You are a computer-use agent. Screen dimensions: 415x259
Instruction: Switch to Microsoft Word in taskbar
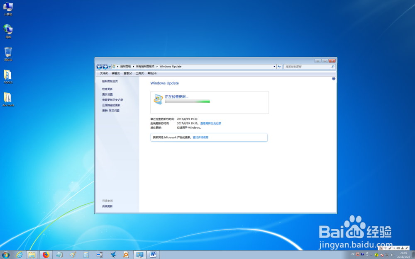tap(153, 255)
